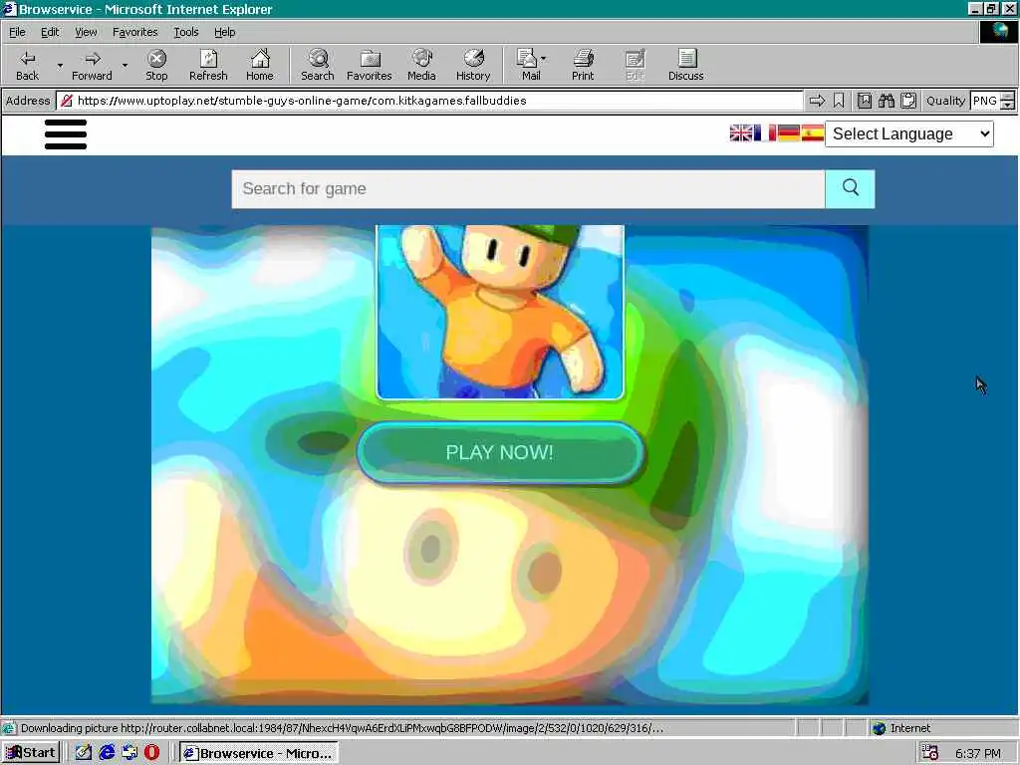
Task: Click the PLAY NOW! button
Action: pos(500,453)
